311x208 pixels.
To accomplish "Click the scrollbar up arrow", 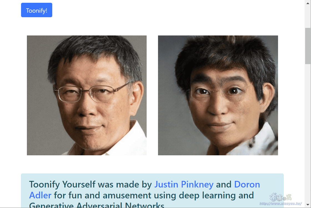I will tap(308, 3).
